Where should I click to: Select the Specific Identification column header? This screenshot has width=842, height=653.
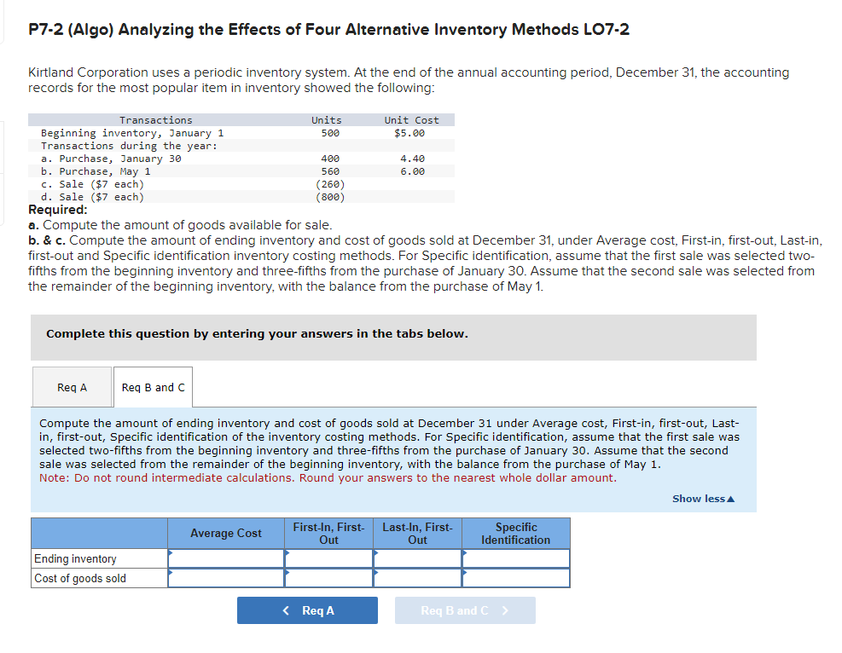point(515,533)
